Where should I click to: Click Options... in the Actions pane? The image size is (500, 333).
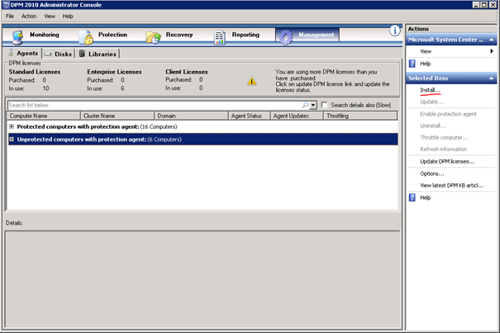tap(431, 174)
